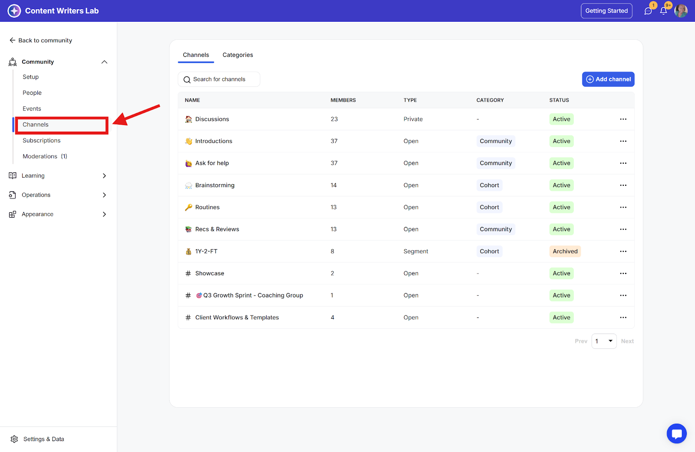Click the Routines key icon

point(189,207)
